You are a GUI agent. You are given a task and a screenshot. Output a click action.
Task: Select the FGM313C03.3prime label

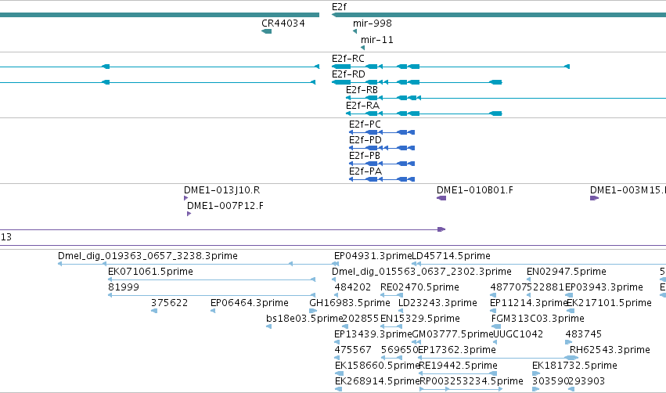538,319
